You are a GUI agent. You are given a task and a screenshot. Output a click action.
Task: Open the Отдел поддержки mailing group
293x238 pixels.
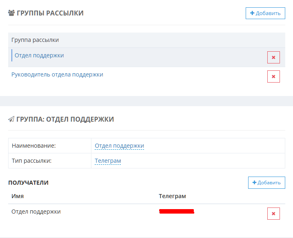(x=39, y=55)
